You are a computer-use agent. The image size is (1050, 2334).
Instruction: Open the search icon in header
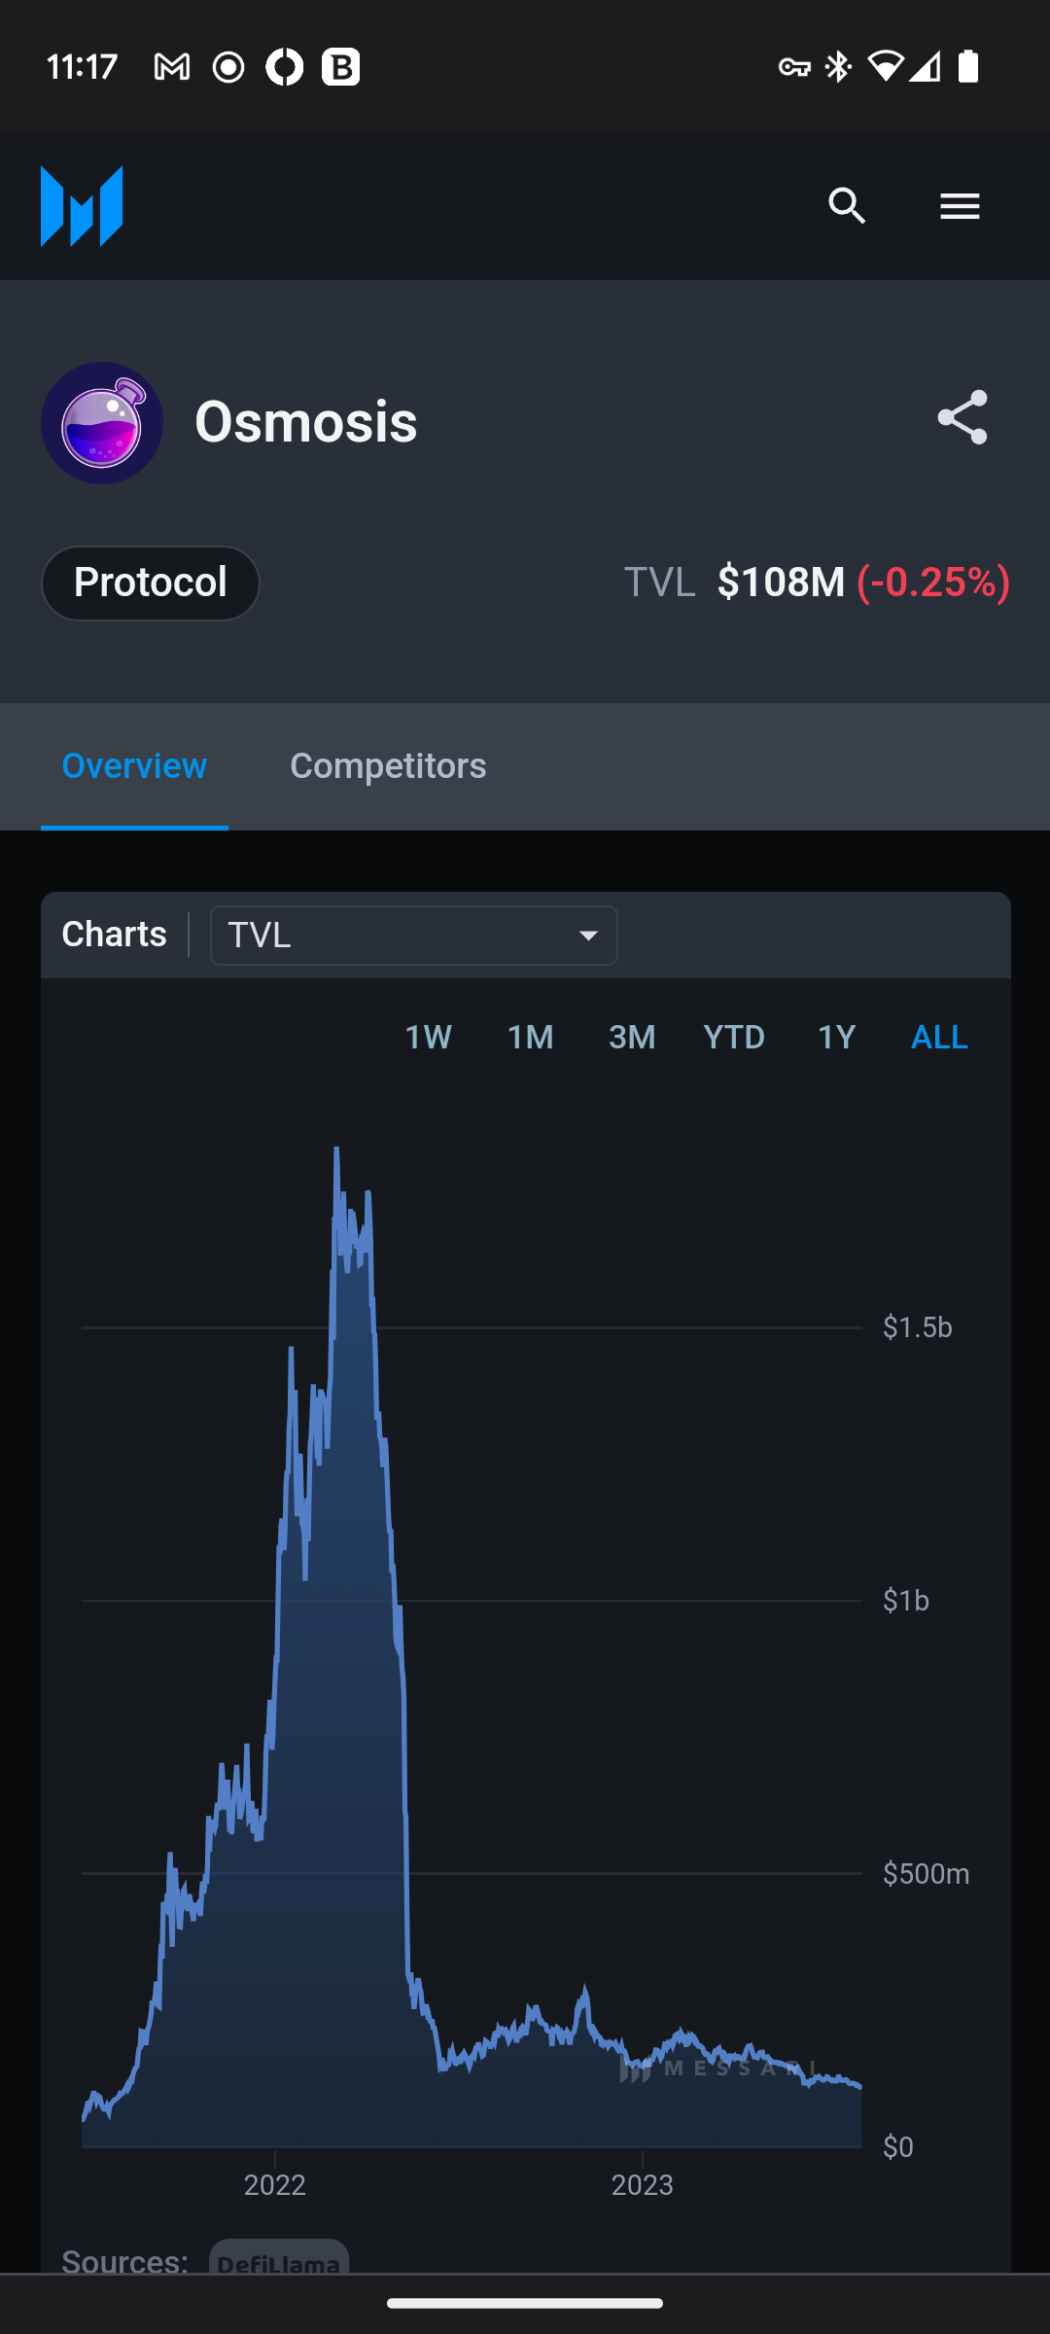coord(847,206)
